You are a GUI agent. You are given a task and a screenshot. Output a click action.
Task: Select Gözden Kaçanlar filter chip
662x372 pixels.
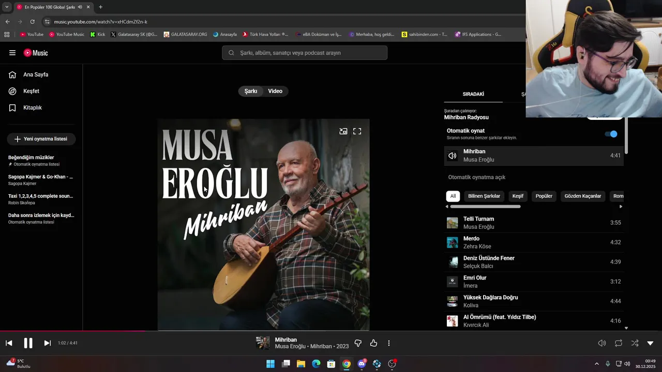583,196
